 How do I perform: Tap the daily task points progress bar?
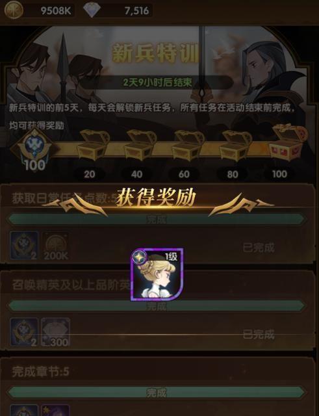(x=157, y=219)
